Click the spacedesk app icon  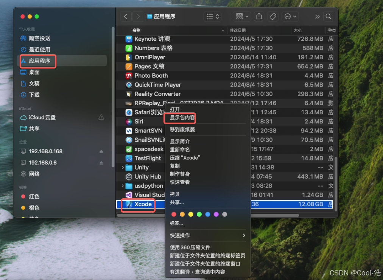point(129,149)
